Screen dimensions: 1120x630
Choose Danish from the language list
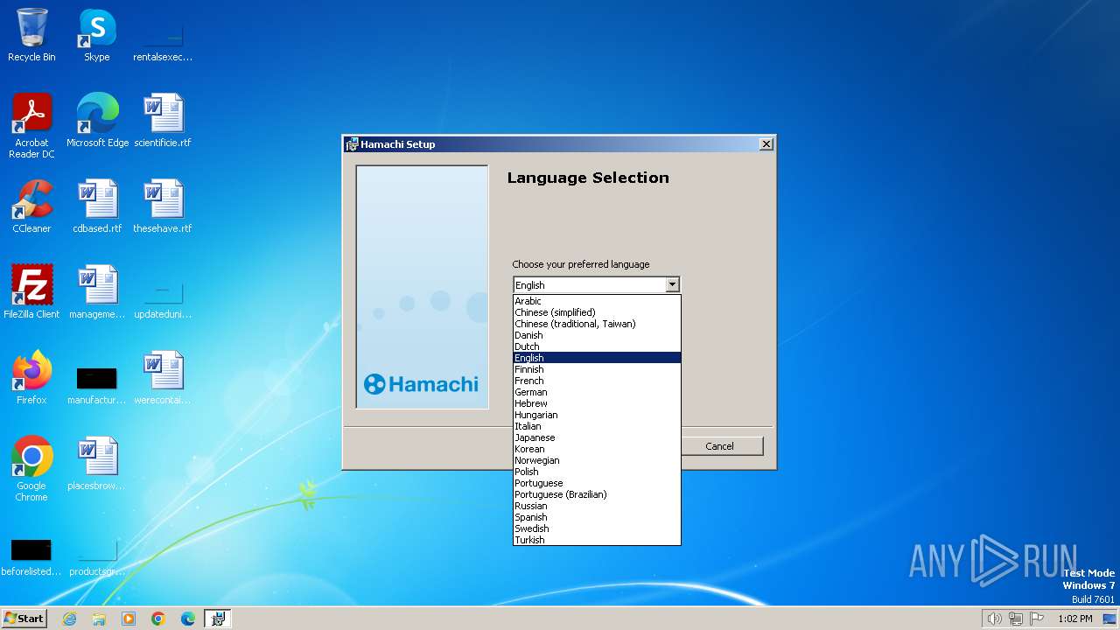point(597,335)
